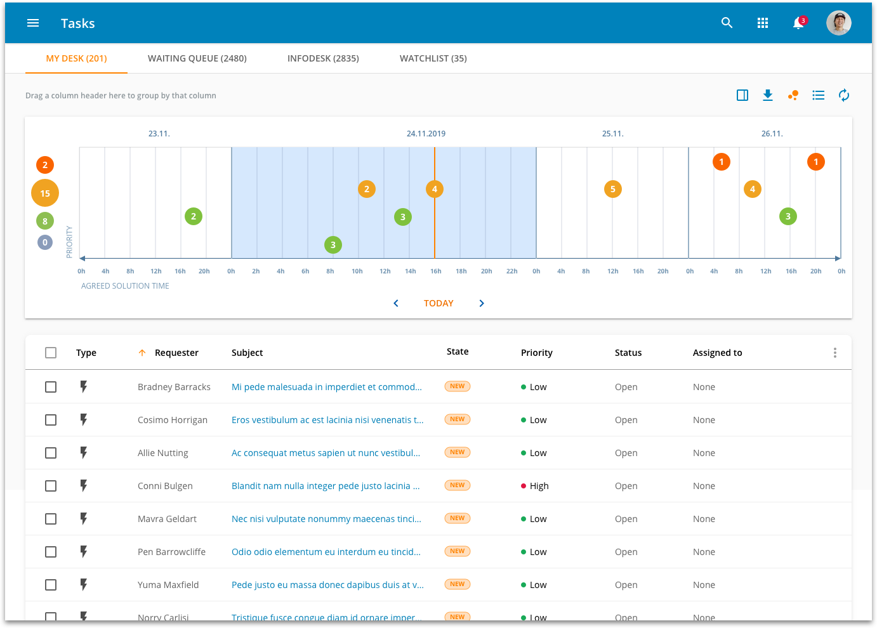Viewport: 877px width, 628px height.
Task: Go to previous day with left chevron
Action: [396, 303]
